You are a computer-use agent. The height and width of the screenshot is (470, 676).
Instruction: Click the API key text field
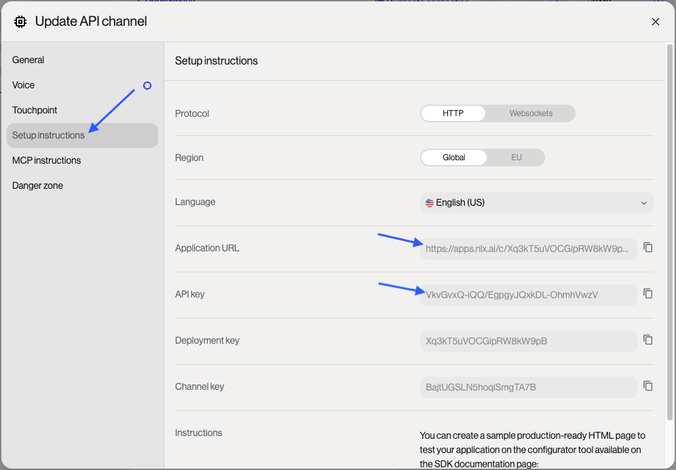pyautogui.click(x=528, y=295)
